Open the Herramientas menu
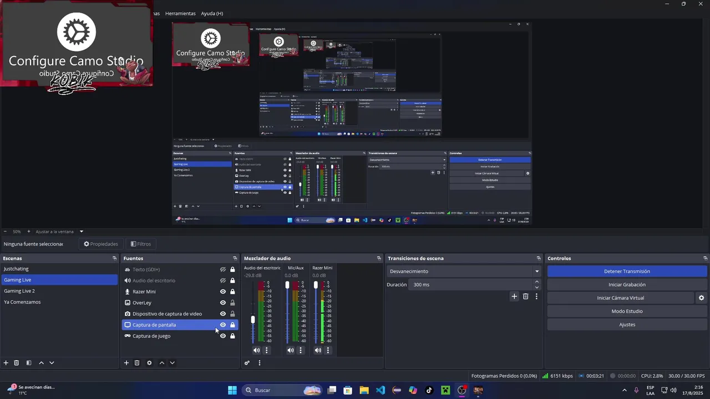Viewport: 710px width, 399px height. tap(180, 13)
